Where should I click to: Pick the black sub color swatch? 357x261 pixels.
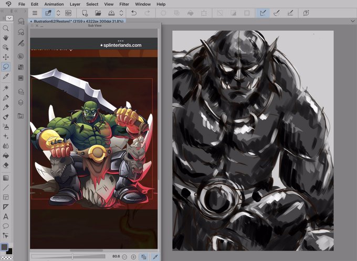(9, 251)
